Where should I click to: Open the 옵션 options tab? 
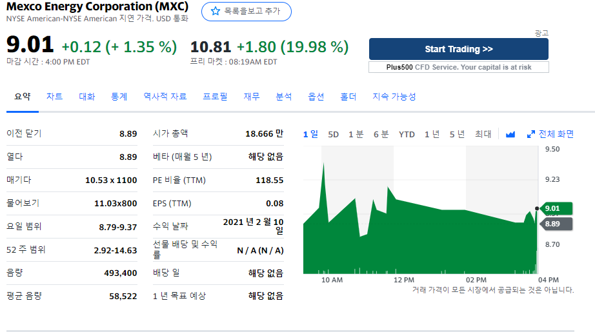click(x=316, y=97)
